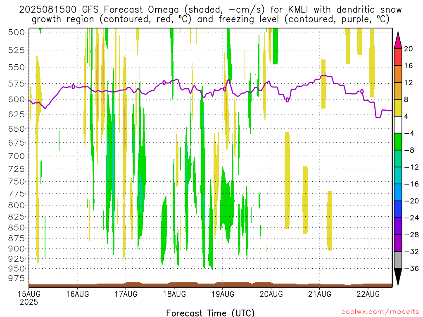Click the violet -24 to -28 colorbar segment

(x=398, y=226)
